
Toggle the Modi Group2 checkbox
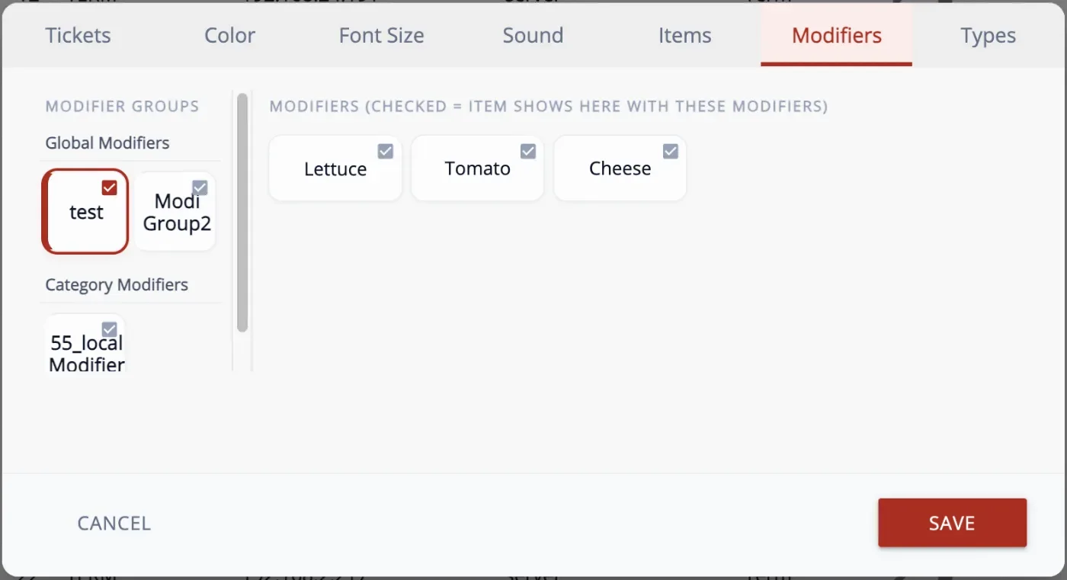(x=200, y=187)
